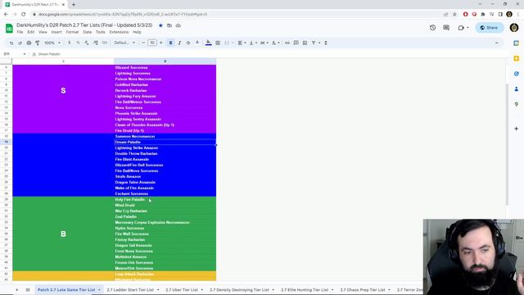Switch to 2.7 Elite Hunting Tier List tab

(x=305, y=289)
